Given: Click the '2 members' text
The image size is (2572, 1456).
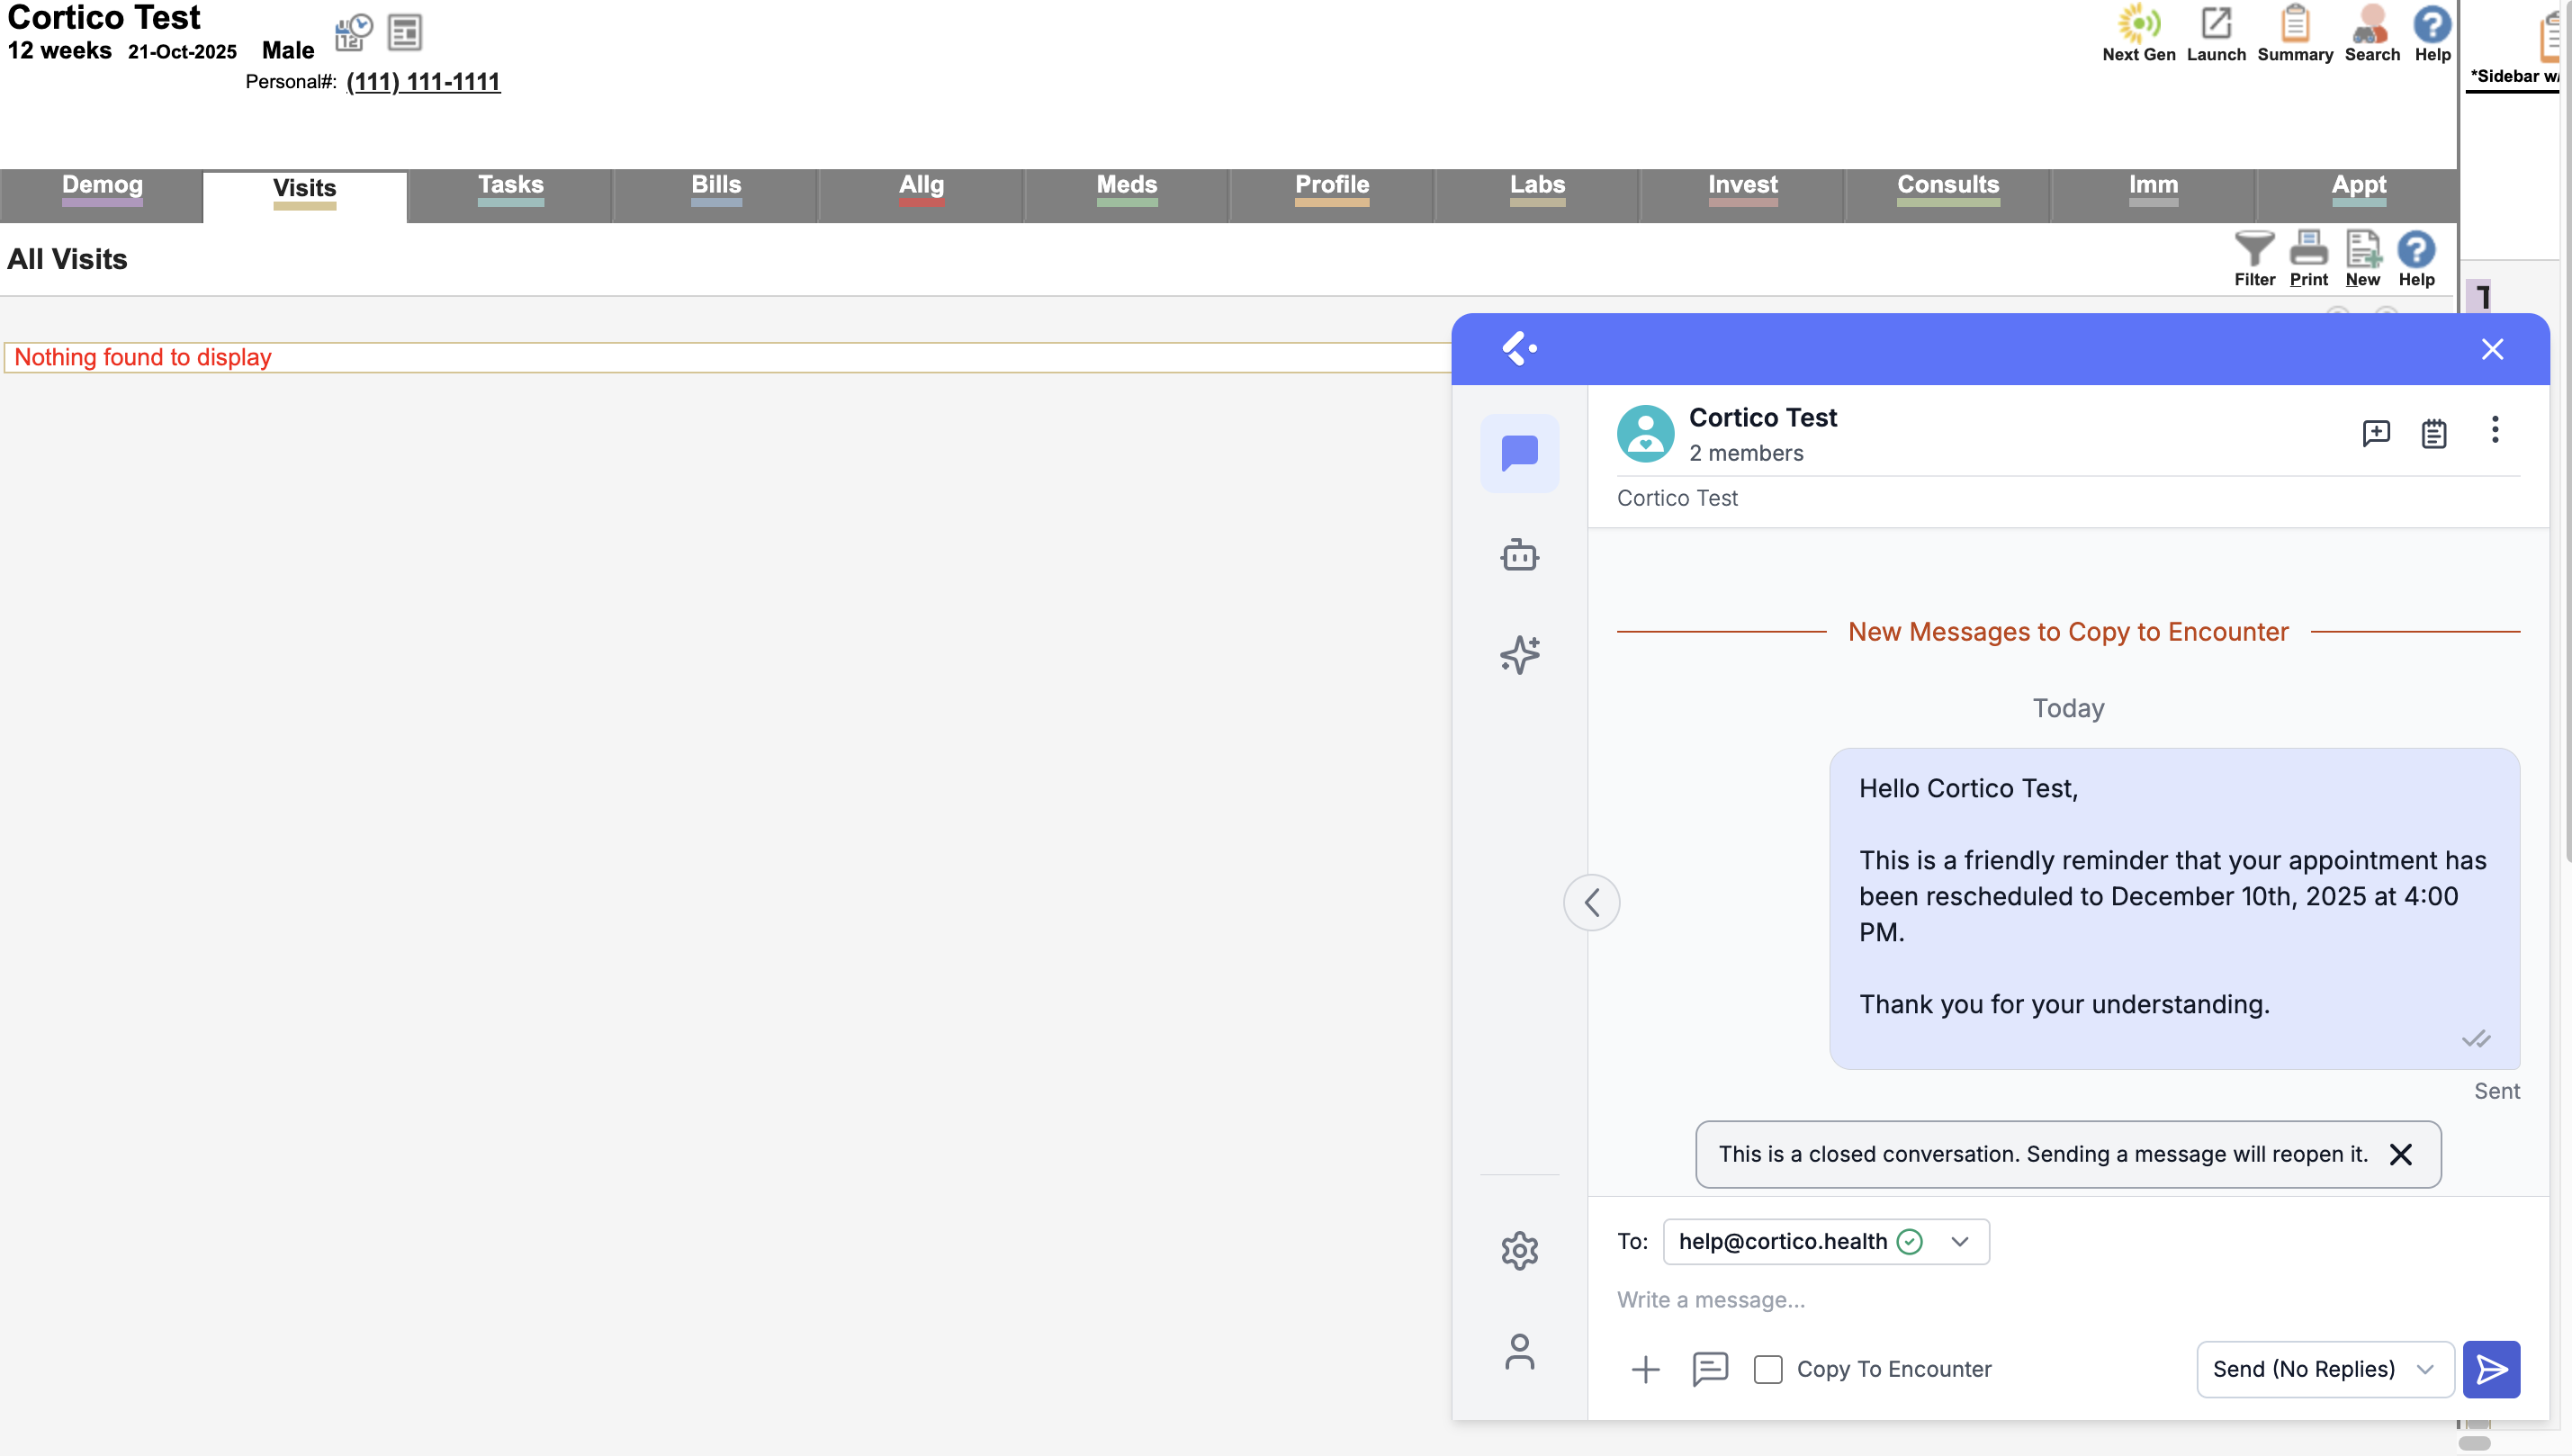Looking at the screenshot, I should point(1746,453).
